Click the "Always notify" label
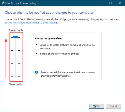The image size is (125, 112). pyautogui.click(x=16, y=30)
